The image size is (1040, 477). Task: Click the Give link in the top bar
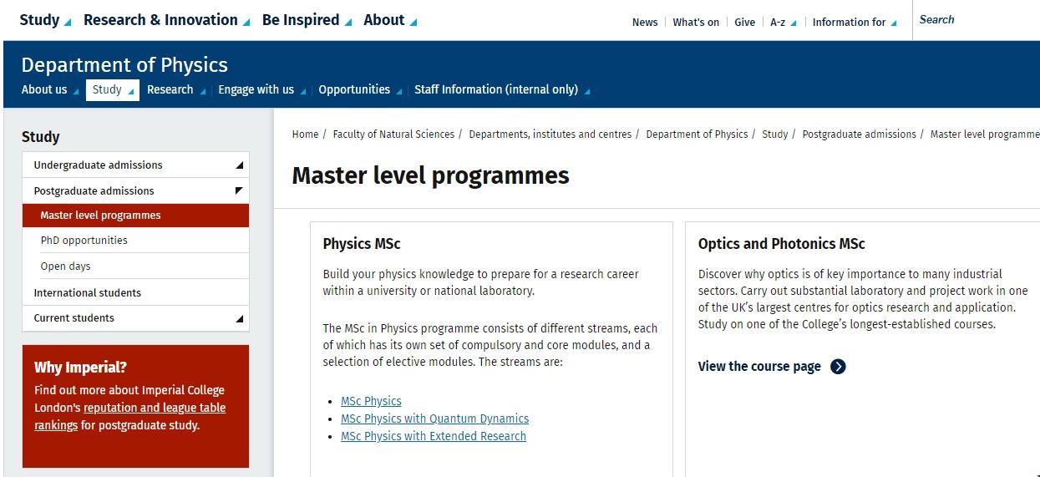click(744, 23)
